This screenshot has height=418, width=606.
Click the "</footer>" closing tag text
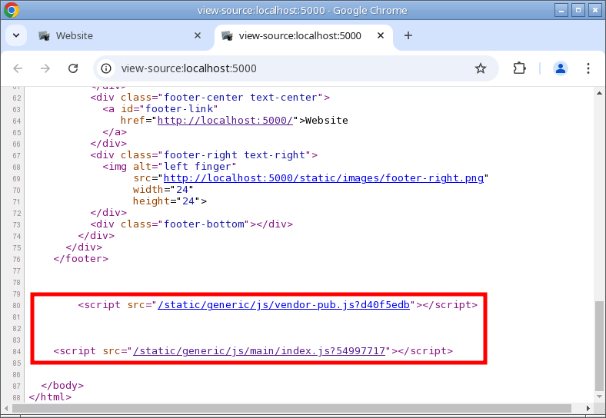pos(81,258)
